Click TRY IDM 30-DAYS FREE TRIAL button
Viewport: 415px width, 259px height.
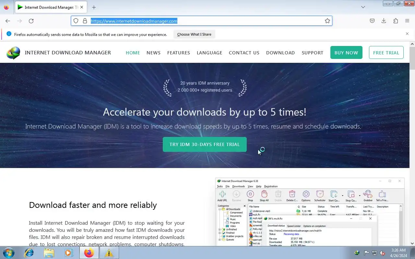[x=205, y=144]
